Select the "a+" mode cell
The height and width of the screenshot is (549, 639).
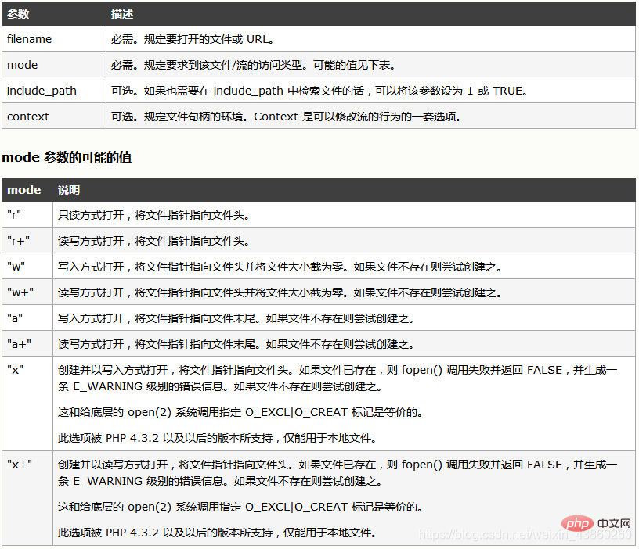[x=20, y=344]
